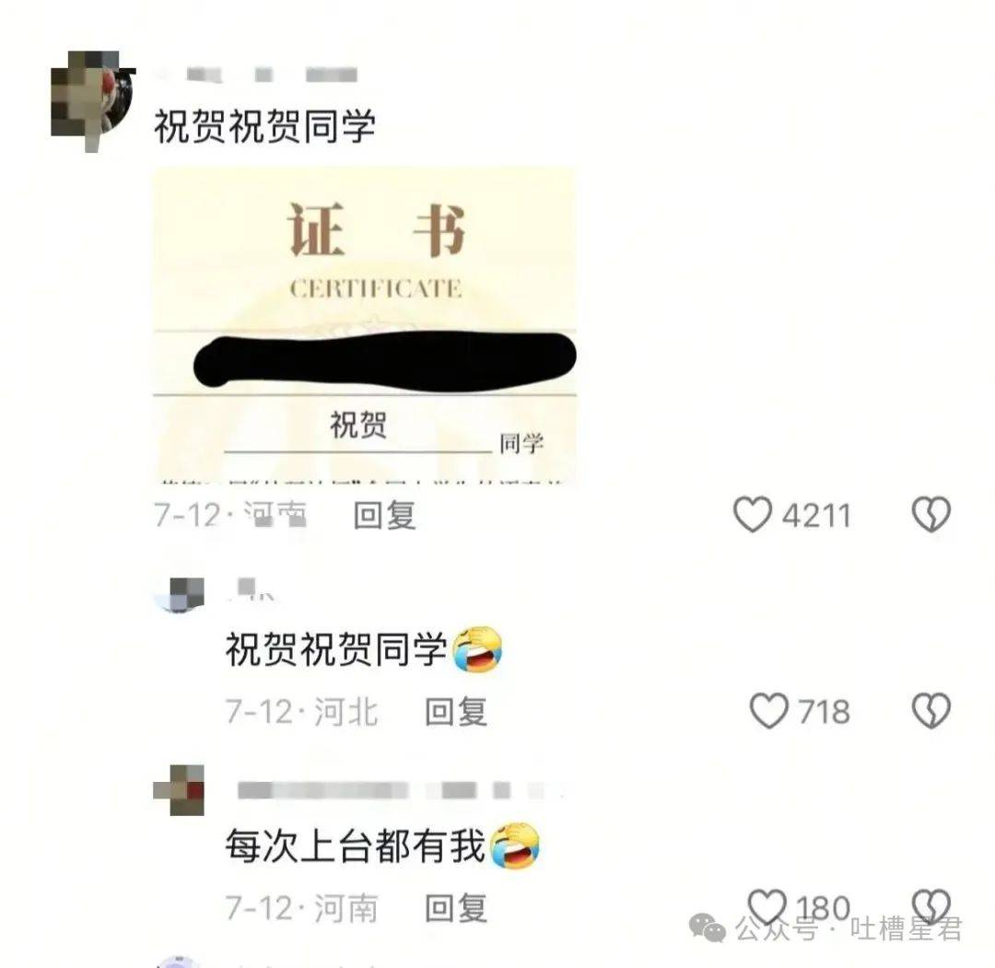The width and height of the screenshot is (995, 968).
Task: Tap the 祝贺祝贺同学 top comment text
Action: tap(264, 125)
